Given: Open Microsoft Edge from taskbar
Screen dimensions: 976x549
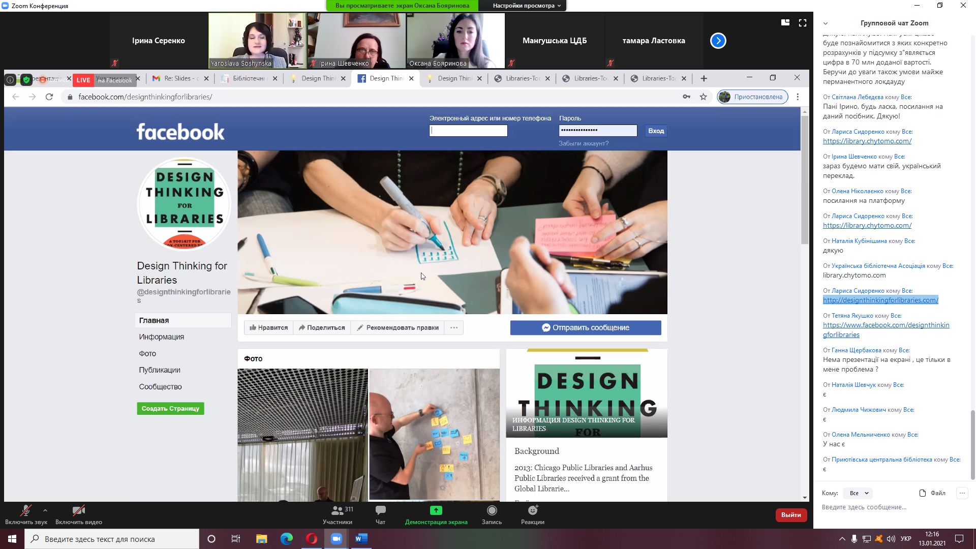Looking at the screenshot, I should point(287,539).
